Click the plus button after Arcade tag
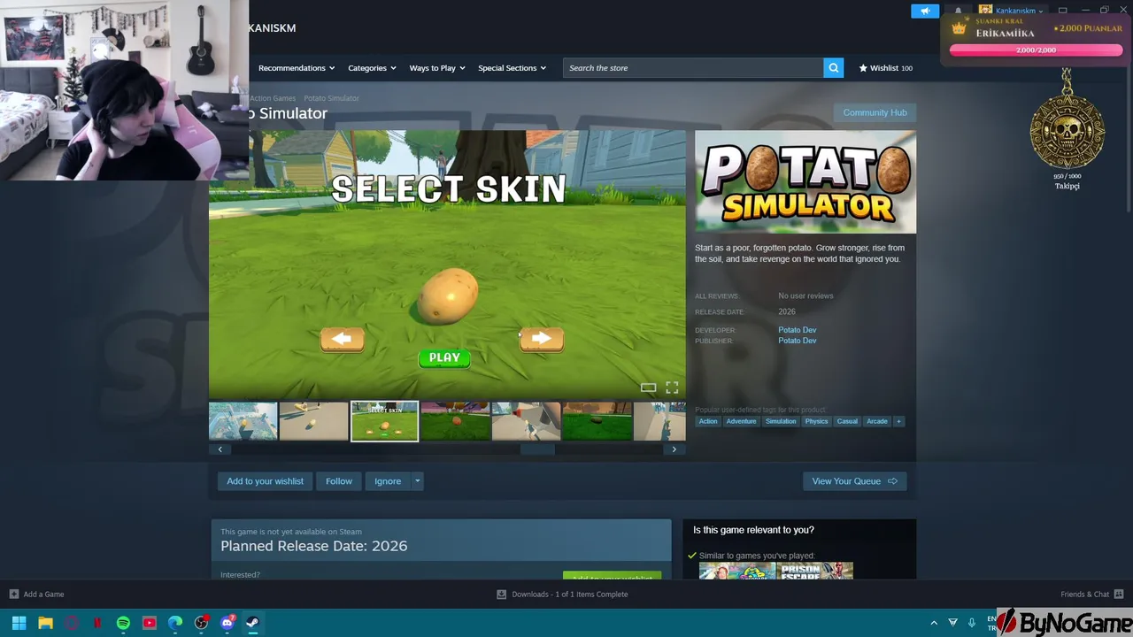 coord(898,421)
